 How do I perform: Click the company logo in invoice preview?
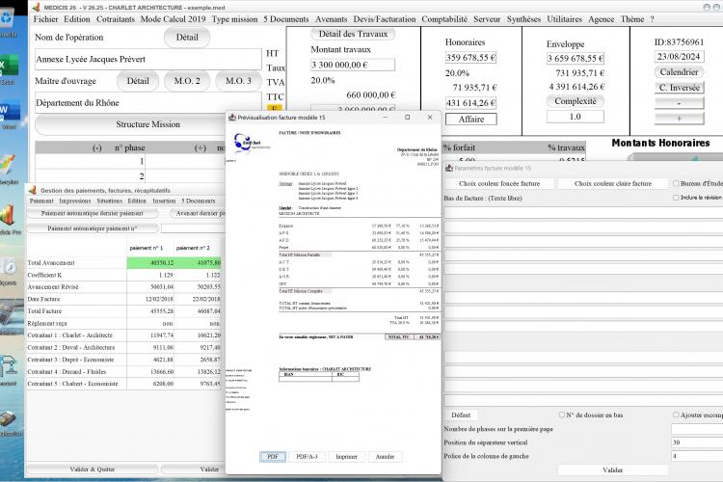pyautogui.click(x=251, y=143)
